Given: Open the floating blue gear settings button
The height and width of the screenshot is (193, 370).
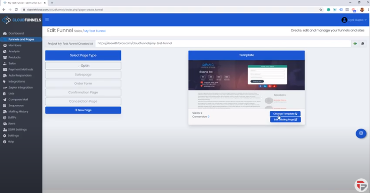Looking at the screenshot, I should point(361,133).
